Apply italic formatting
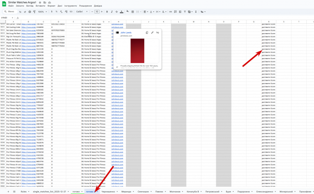Viewport: 314px width, 194px height. 112,11
